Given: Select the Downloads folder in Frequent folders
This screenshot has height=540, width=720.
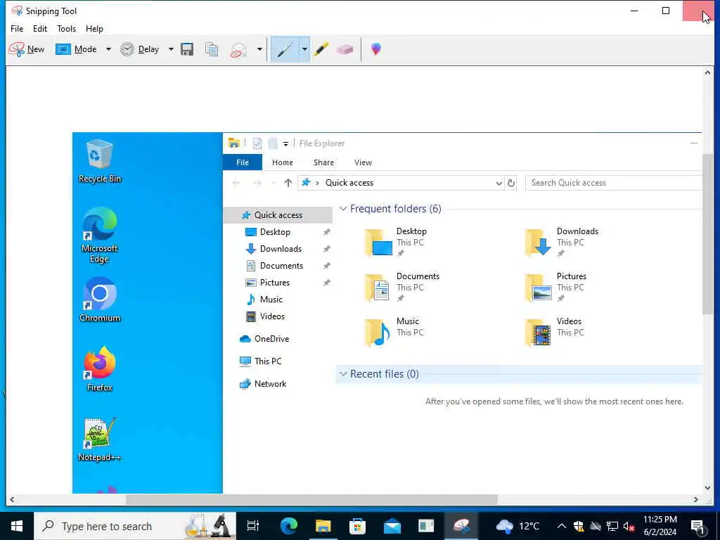Looking at the screenshot, I should coord(562,242).
